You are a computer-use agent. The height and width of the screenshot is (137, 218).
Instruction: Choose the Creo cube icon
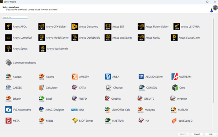tap(175, 87)
